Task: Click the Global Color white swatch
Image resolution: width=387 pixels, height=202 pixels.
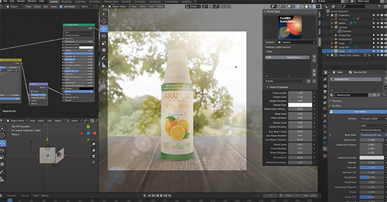Action: tap(300, 105)
